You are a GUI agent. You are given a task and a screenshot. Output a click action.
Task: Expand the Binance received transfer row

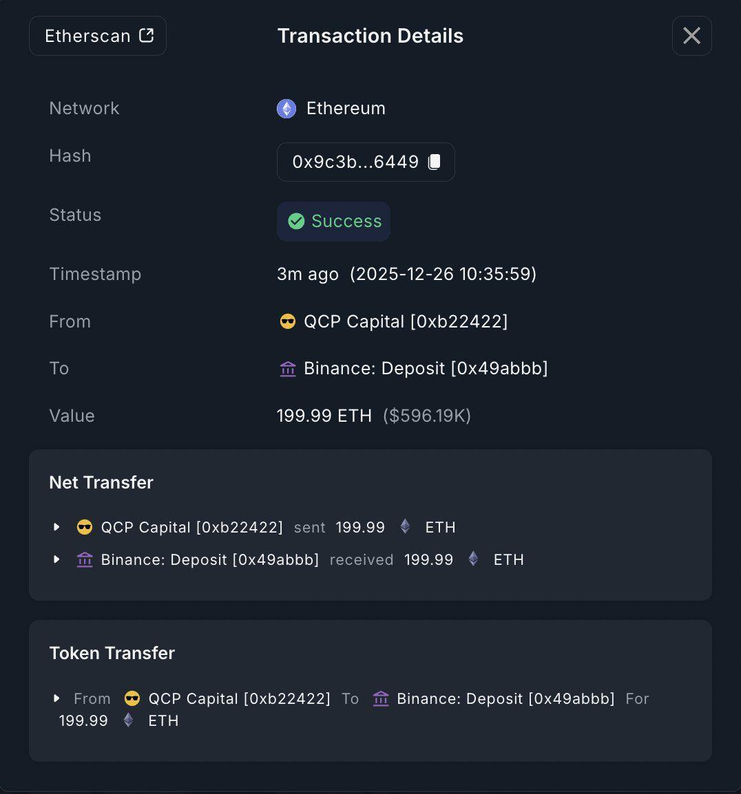pos(57,559)
